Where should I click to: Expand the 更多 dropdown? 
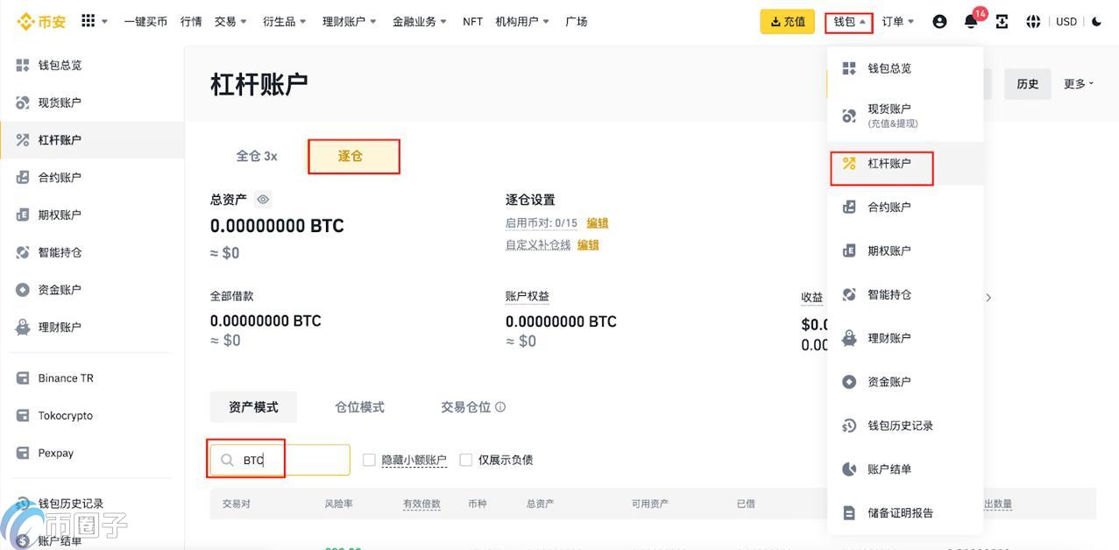1077,83
